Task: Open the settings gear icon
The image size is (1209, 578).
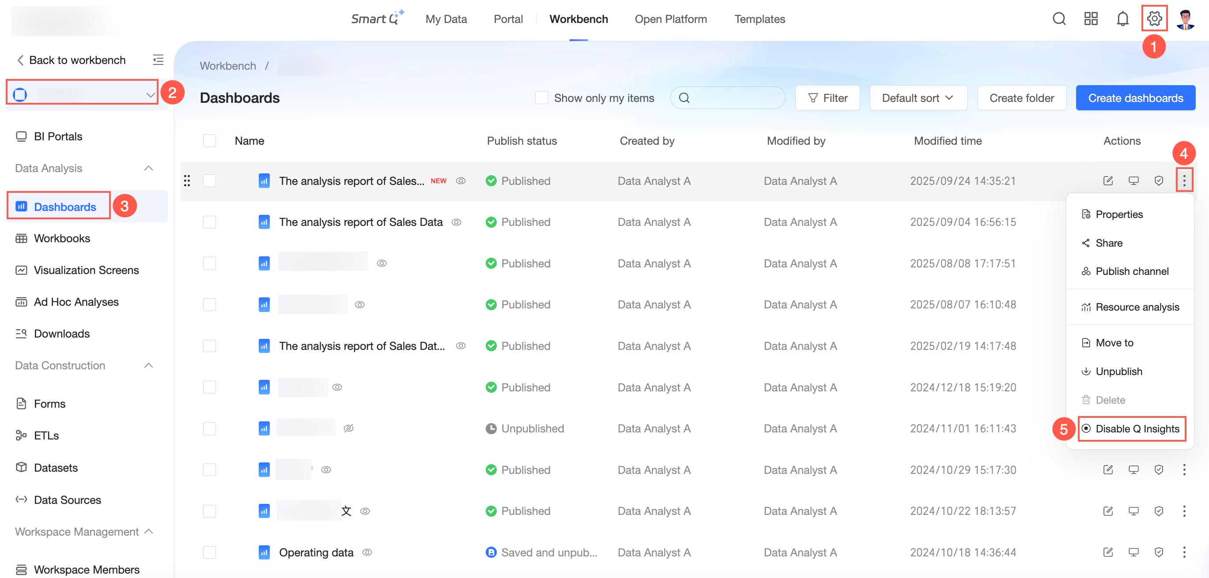Action: (x=1154, y=19)
